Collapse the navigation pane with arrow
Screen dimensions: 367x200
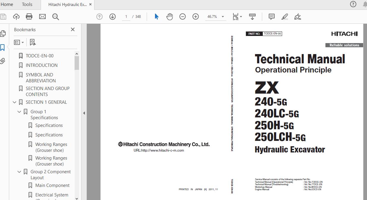84,113
